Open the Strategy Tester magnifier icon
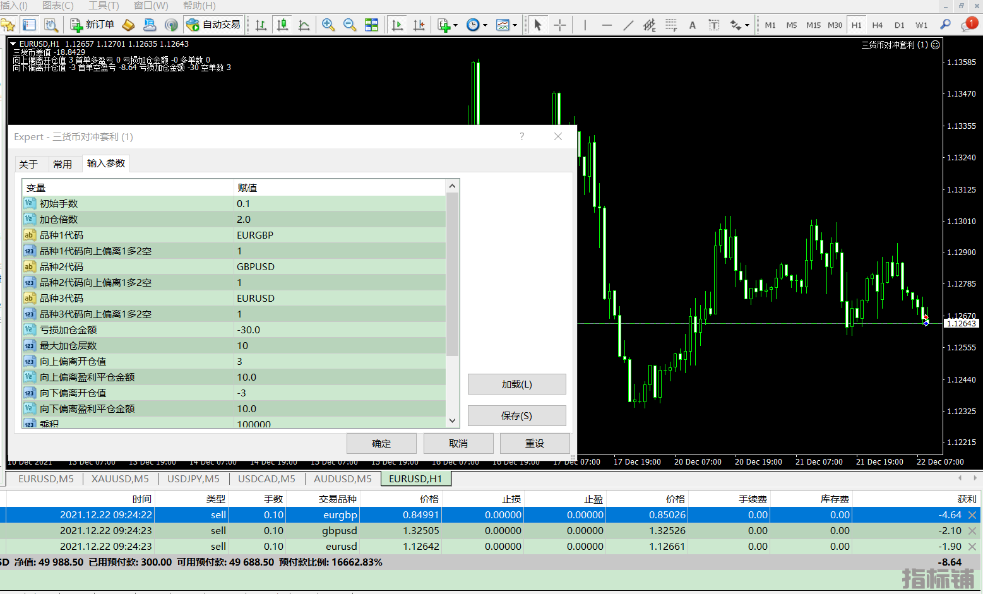Viewport: 983px width, 594px height. 51,25
